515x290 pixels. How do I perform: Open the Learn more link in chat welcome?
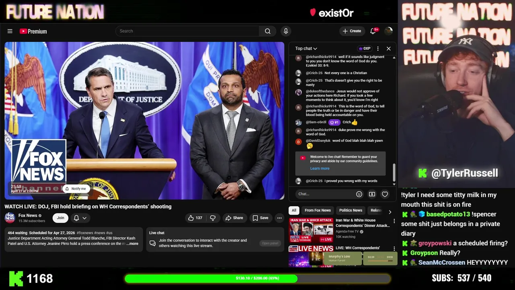[320, 168]
